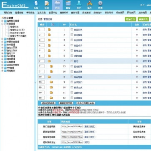The height and width of the screenshot is (151, 151).
Task: Open 数据更新 in the sub-menu bar
Action: click(x=86, y=13)
